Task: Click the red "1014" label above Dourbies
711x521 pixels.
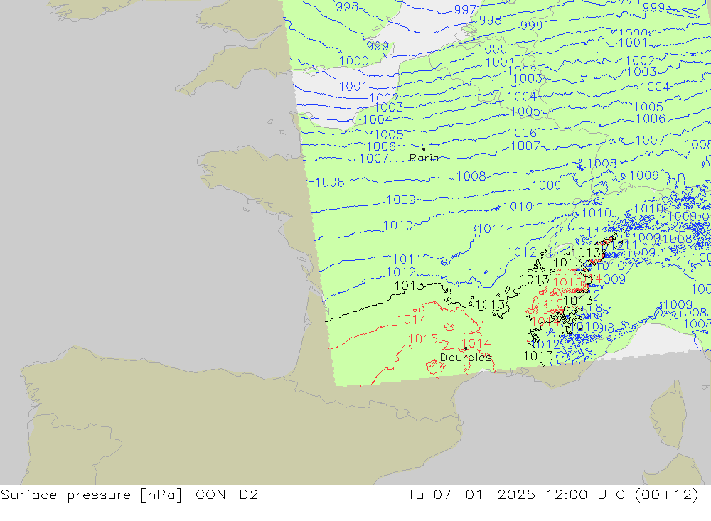Action: coord(476,343)
